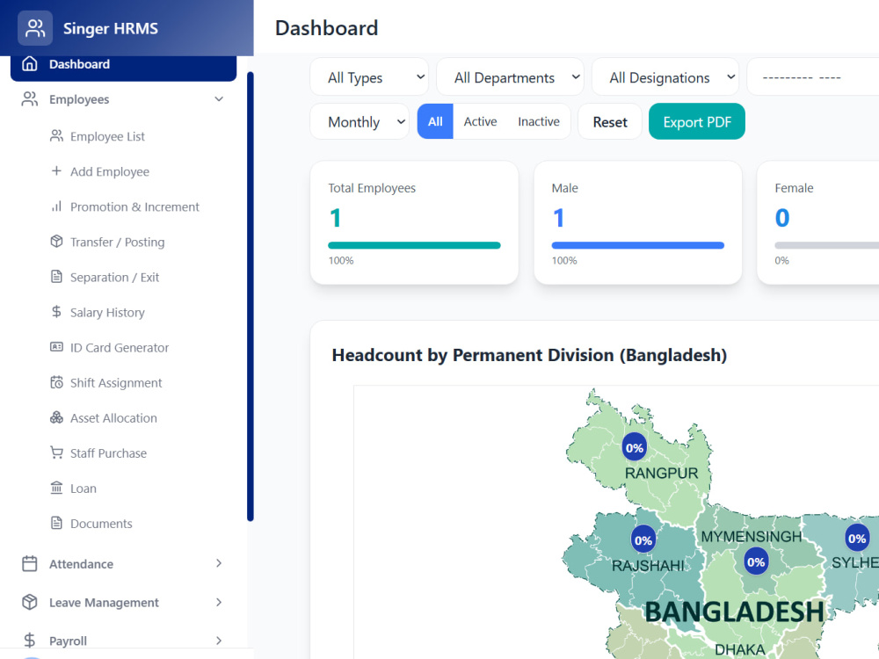This screenshot has width=879, height=659.
Task: Expand the Attendance menu chevron
Action: 219,563
